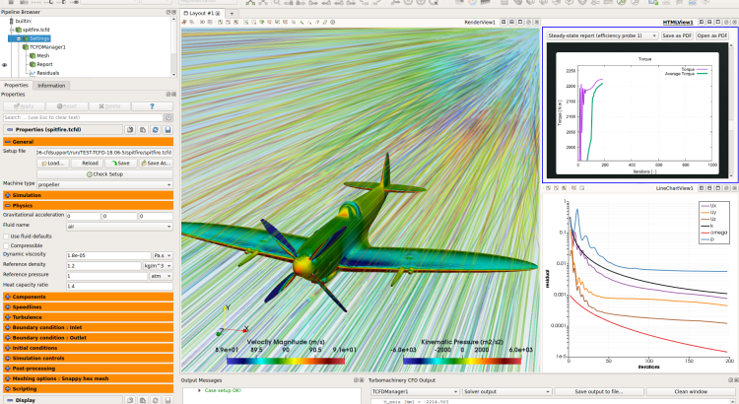
Task: Split RenderView1 horizontally icon
Action: click(504, 22)
